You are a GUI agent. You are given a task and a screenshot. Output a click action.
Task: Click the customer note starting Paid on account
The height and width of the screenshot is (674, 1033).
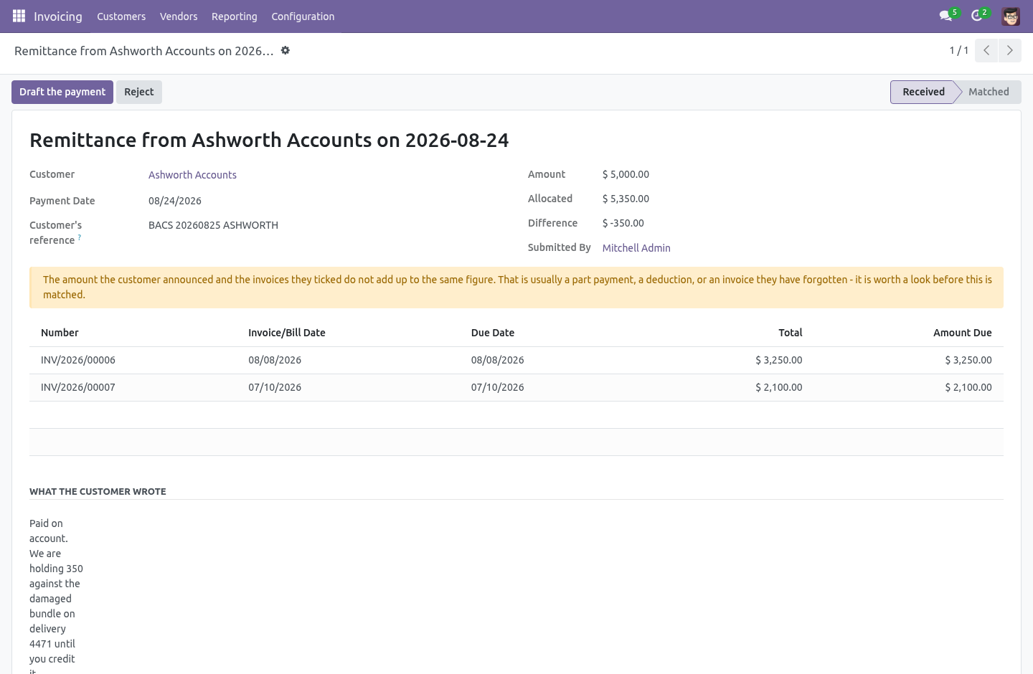point(56,595)
